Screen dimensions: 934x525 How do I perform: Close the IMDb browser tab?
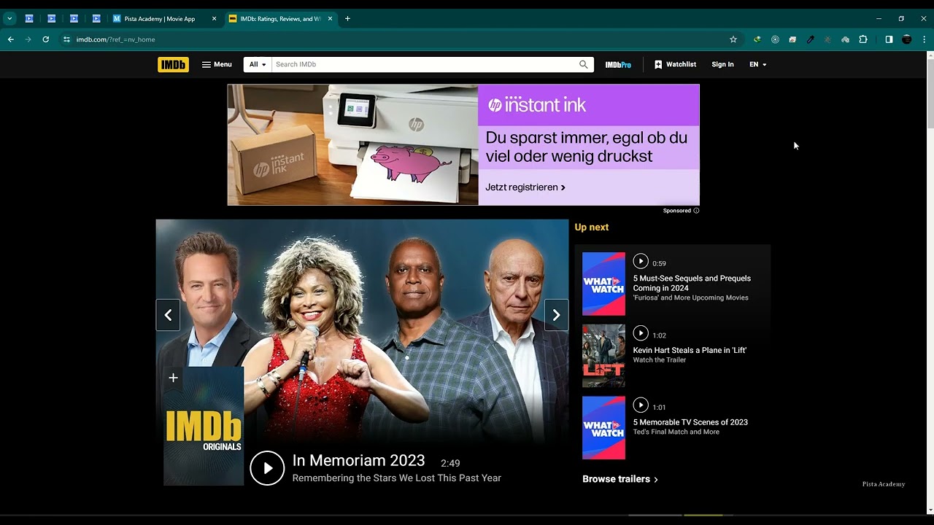tap(330, 19)
